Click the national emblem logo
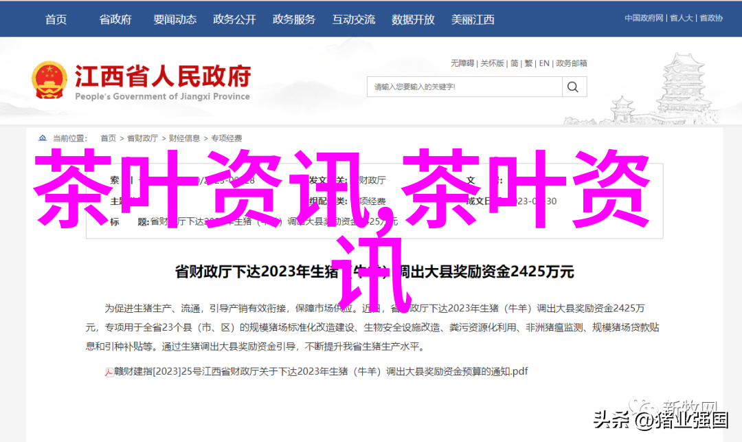The image size is (742, 442). pos(49,80)
